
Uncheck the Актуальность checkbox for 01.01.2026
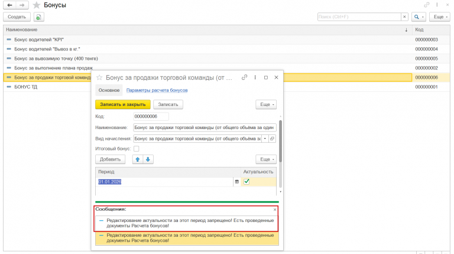247,182
